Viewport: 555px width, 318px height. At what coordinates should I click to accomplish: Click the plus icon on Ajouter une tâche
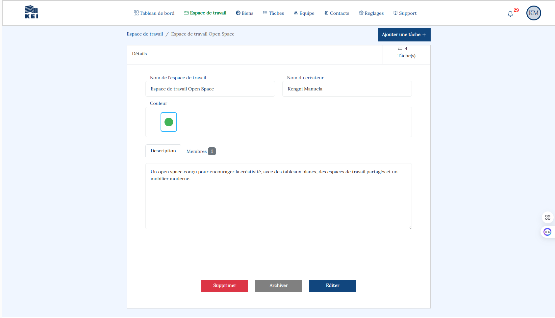click(424, 35)
